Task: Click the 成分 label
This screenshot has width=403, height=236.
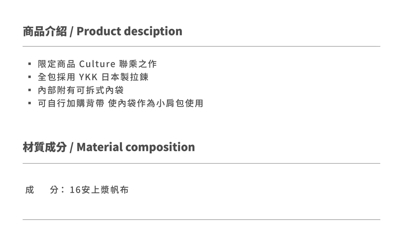Action: 42,190
